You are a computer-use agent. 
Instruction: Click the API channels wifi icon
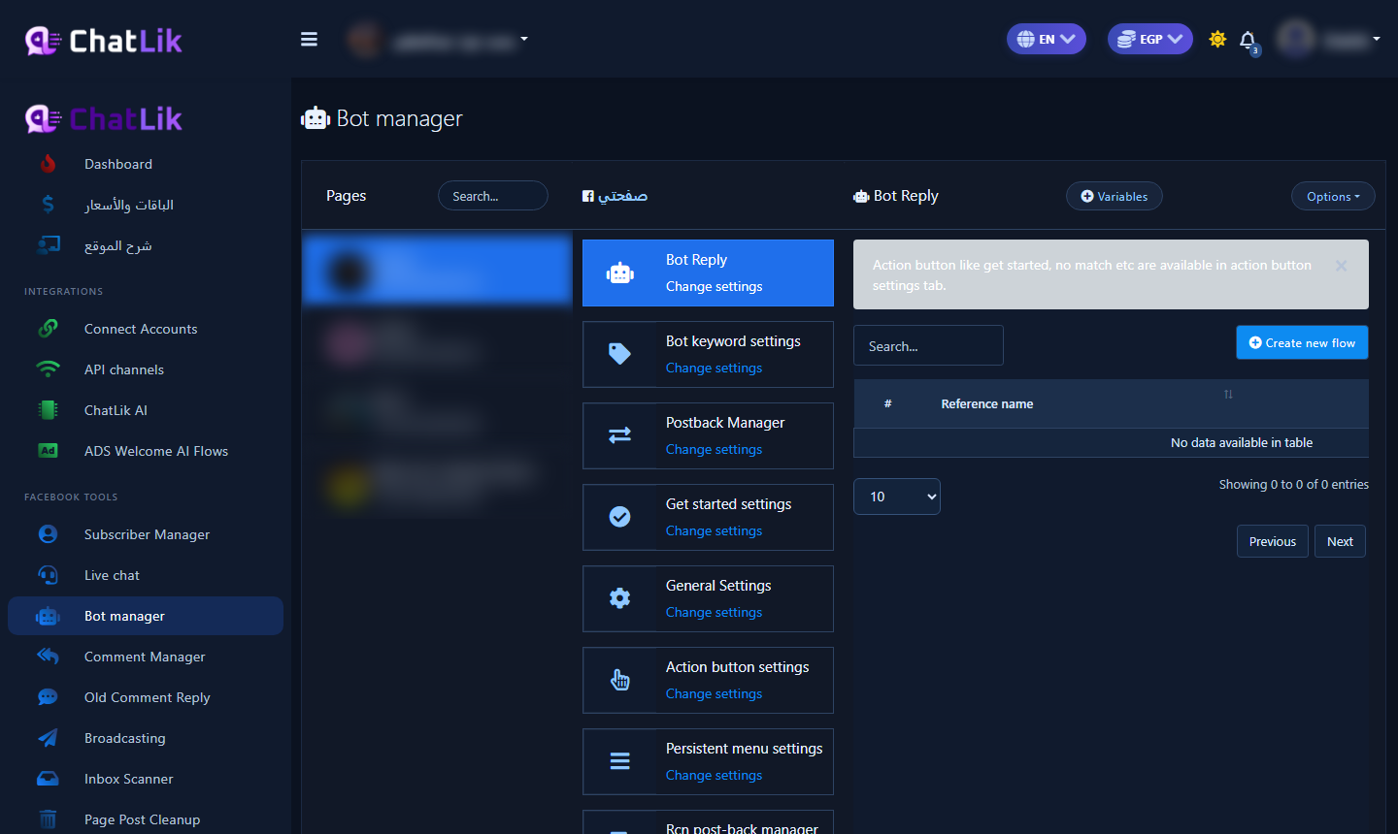point(48,369)
